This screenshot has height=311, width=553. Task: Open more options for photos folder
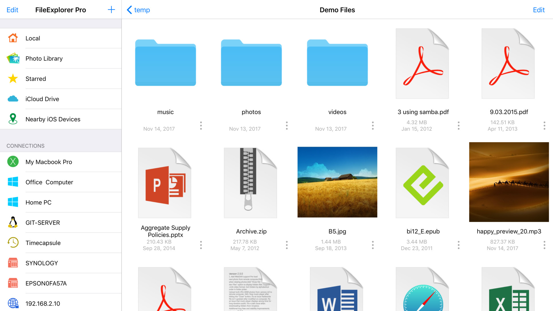tap(287, 126)
